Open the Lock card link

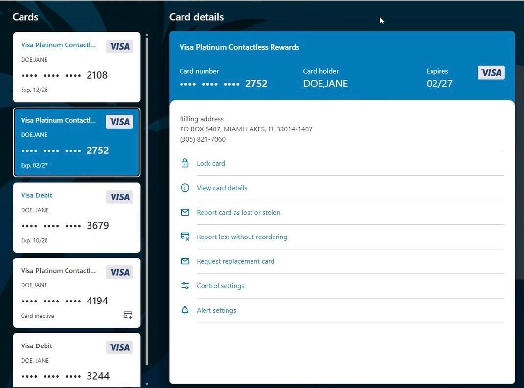click(x=211, y=163)
